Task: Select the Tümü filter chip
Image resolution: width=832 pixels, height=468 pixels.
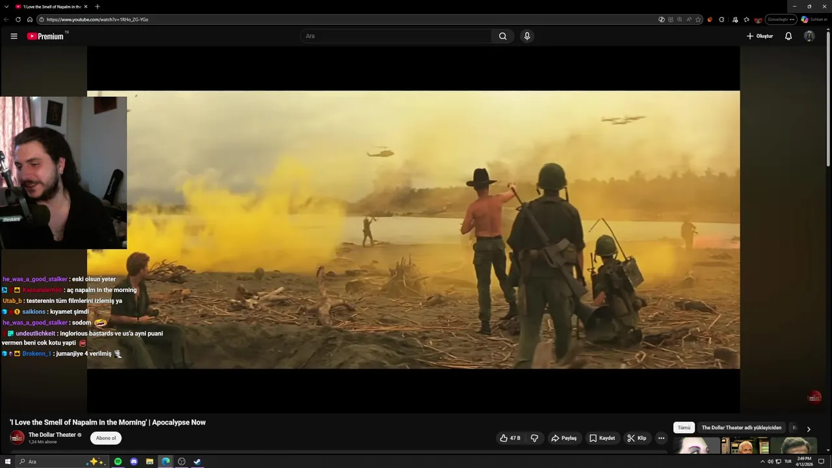Action: point(684,428)
